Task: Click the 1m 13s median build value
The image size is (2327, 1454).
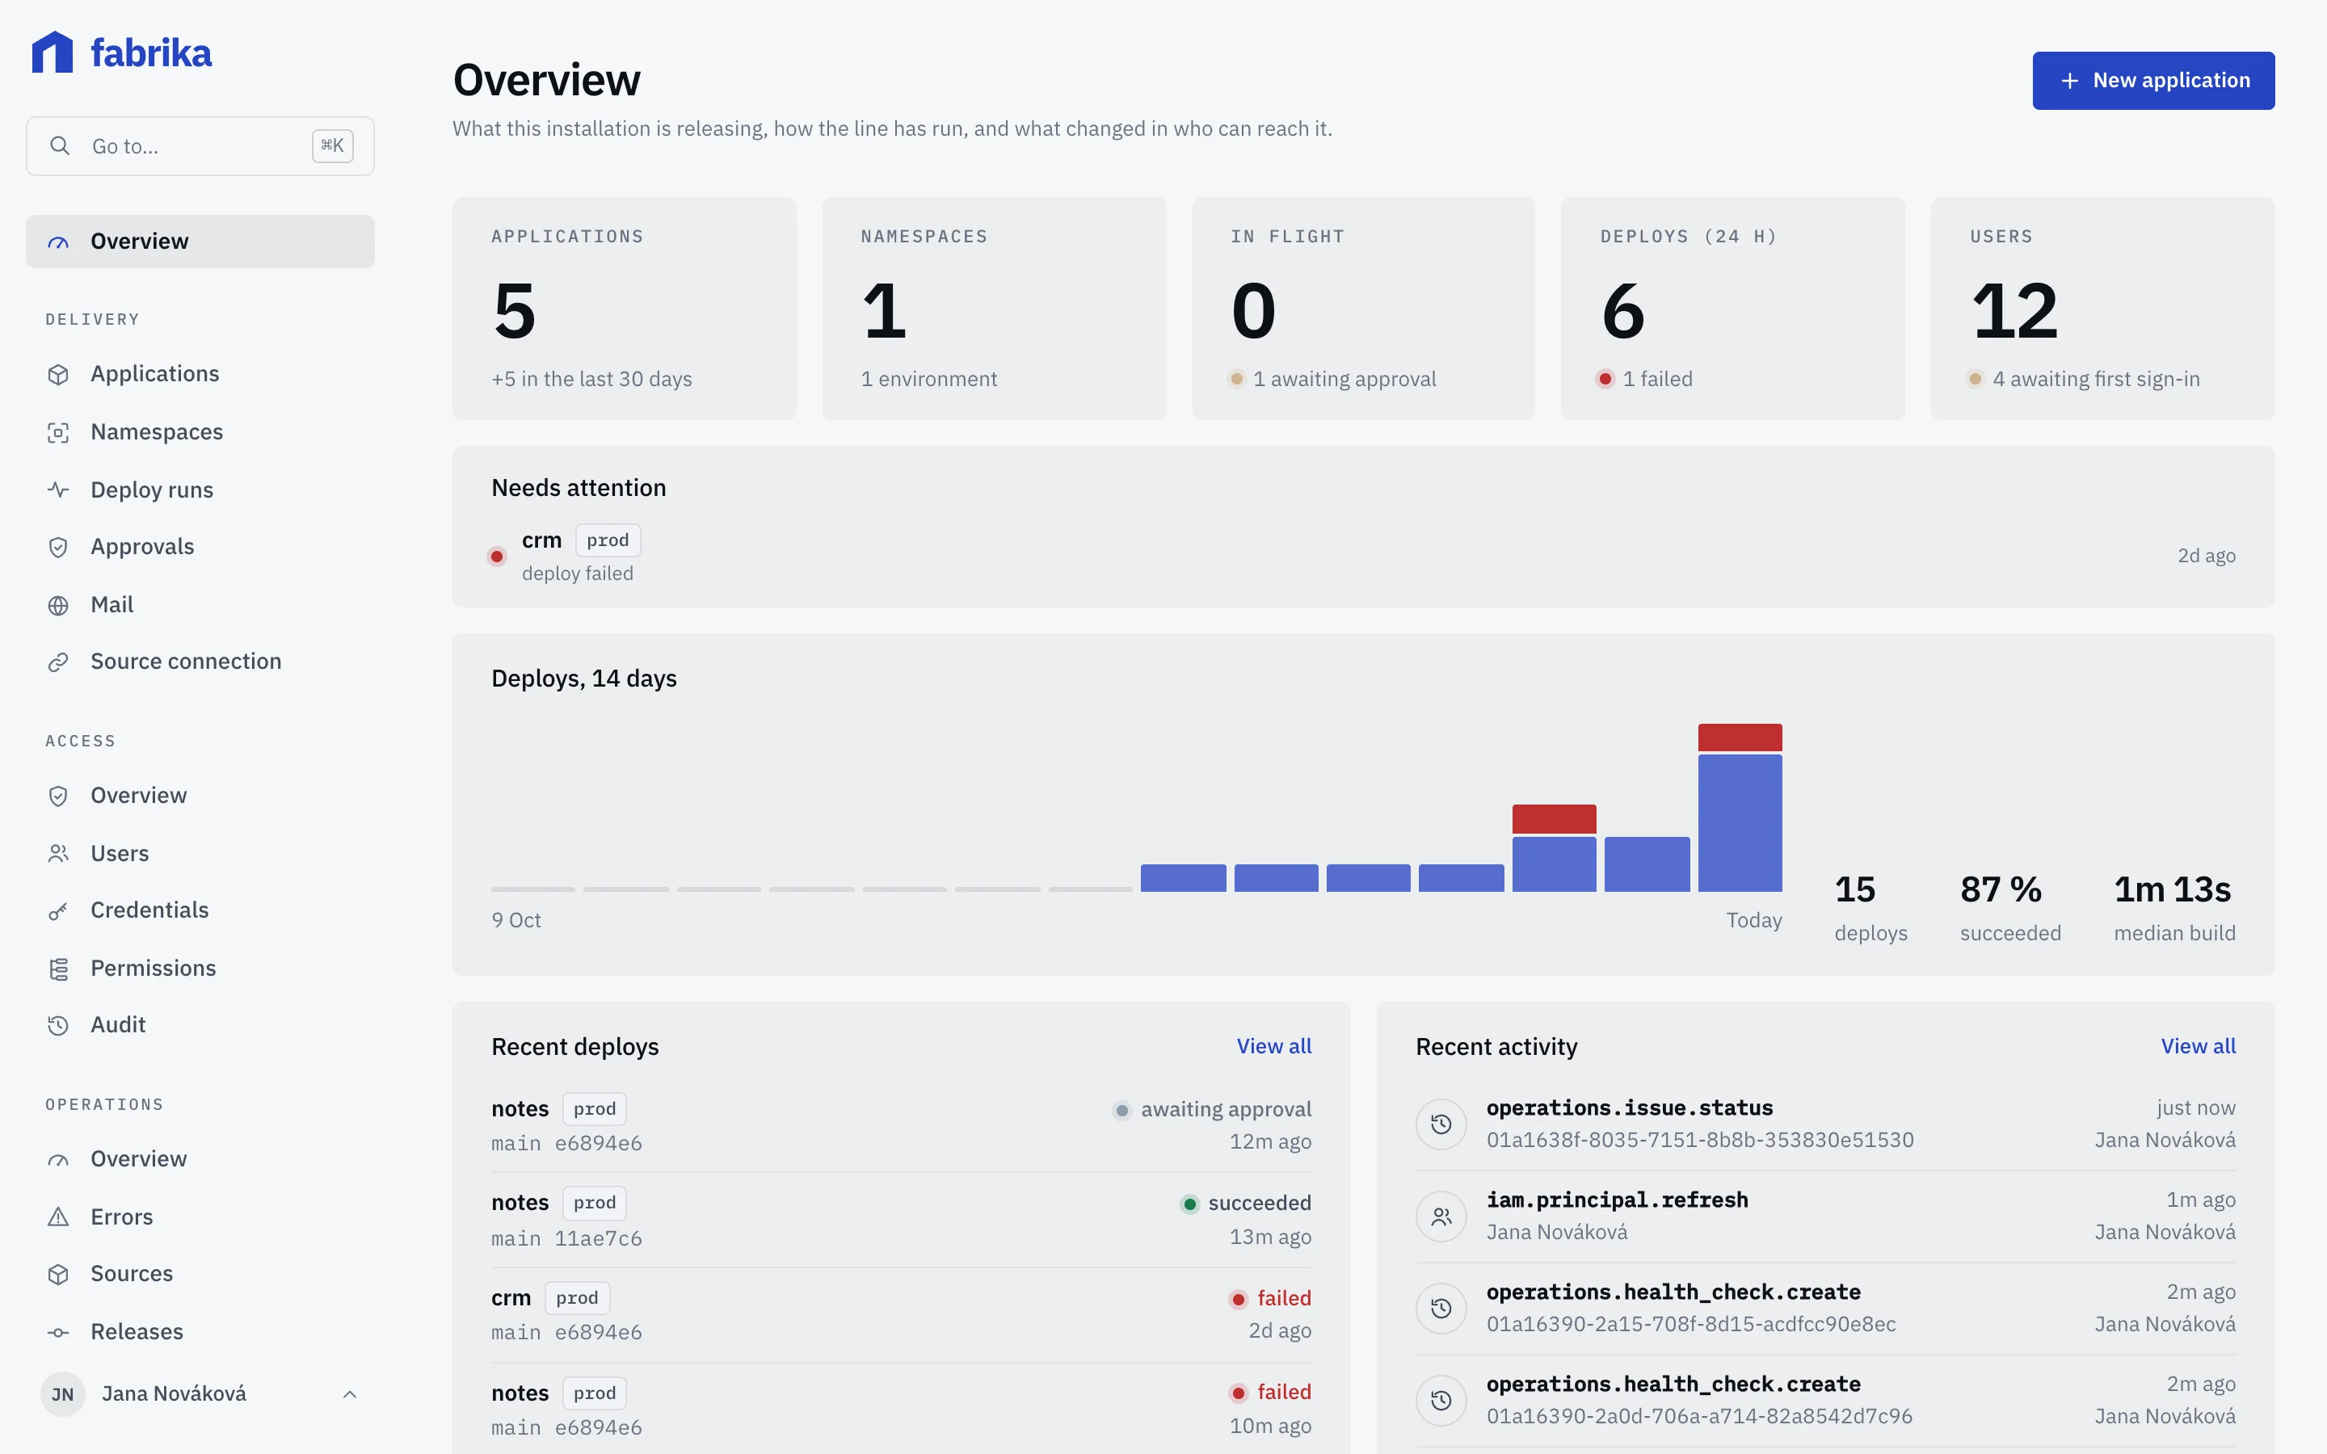Action: pos(2172,889)
